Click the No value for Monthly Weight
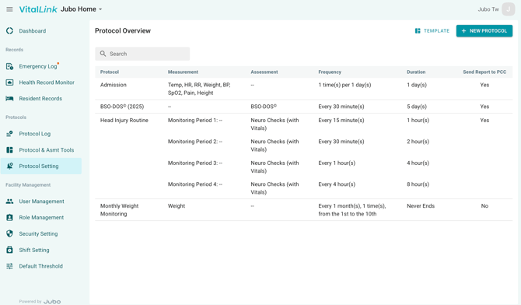 coord(484,206)
